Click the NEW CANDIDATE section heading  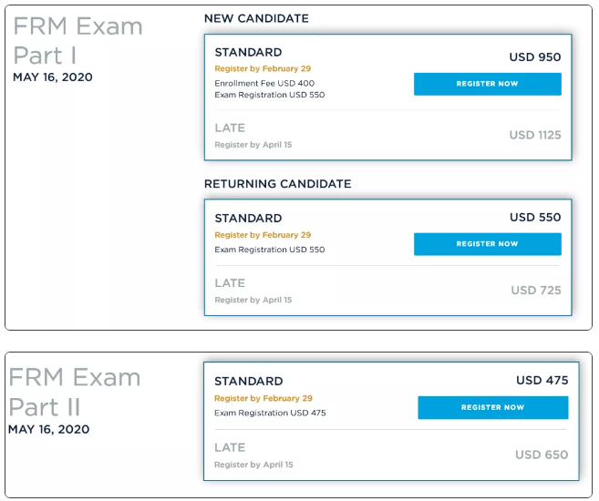[256, 18]
